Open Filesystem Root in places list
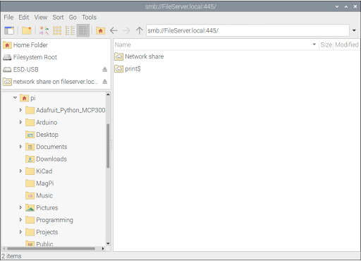This screenshot has width=361, height=261. click(x=56, y=57)
